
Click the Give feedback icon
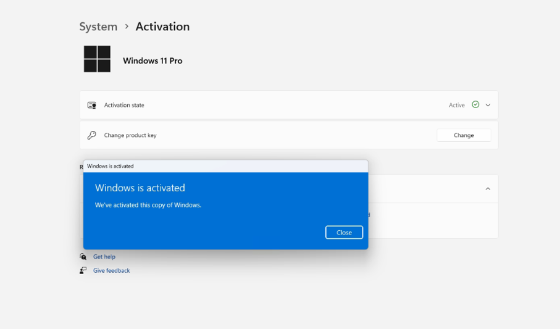pos(83,270)
